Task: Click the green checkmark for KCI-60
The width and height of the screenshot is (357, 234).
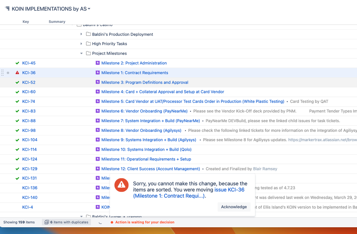Action: tap(17, 92)
